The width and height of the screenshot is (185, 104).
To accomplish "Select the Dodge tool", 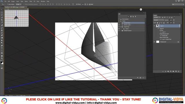I will click(x=2, y=43).
